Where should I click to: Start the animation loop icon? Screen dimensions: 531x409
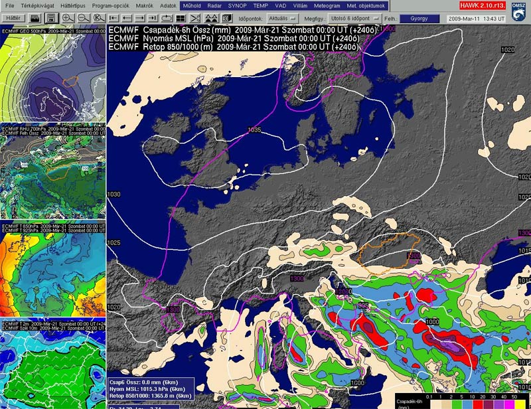[x=167, y=18]
